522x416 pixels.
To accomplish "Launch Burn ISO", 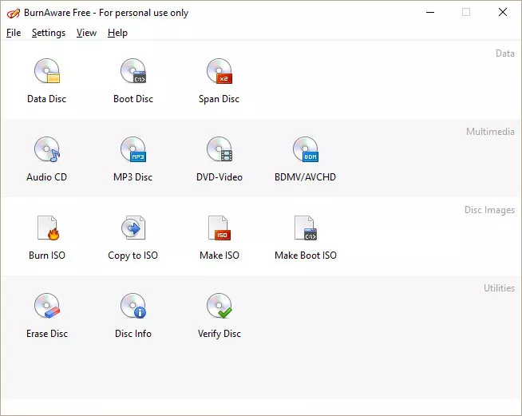I will pyautogui.click(x=46, y=237).
